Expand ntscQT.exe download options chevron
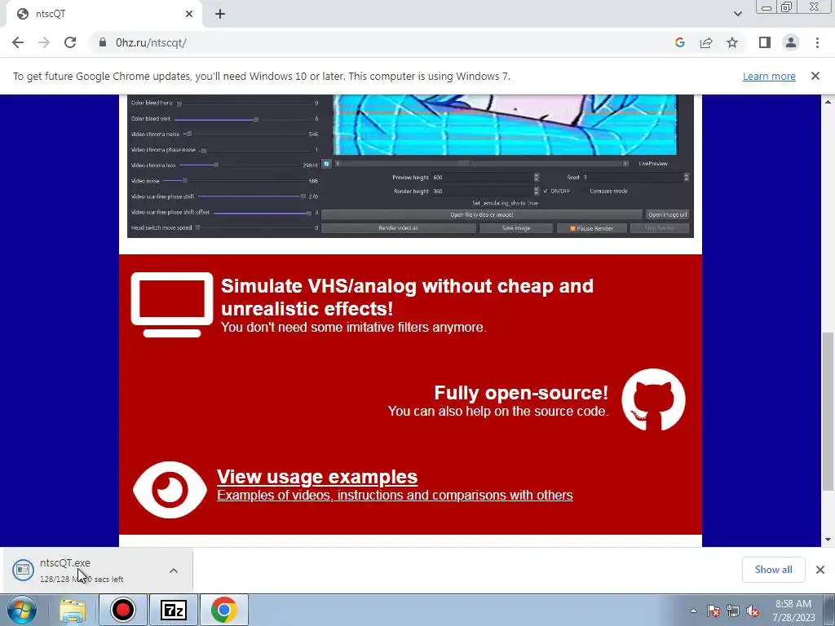The width and height of the screenshot is (835, 626). click(174, 571)
